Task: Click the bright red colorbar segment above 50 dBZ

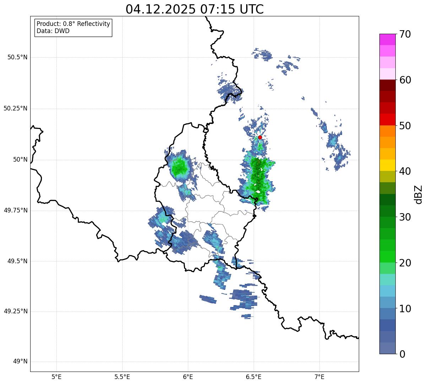Action: [x=388, y=120]
